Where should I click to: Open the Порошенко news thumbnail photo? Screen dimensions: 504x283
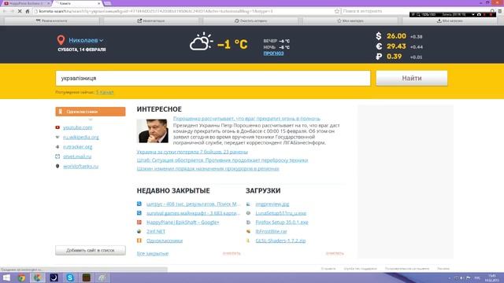click(152, 131)
